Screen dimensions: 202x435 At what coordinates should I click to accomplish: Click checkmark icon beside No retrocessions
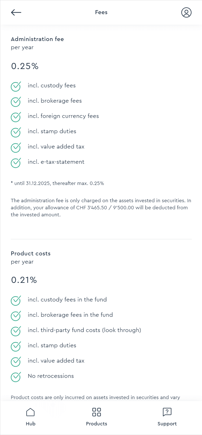coord(16,377)
